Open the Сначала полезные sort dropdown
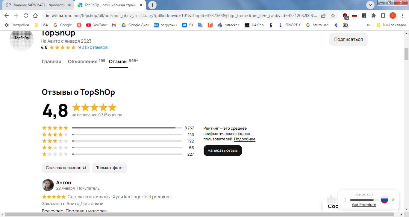This screenshot has height=217, width=409. [66, 168]
